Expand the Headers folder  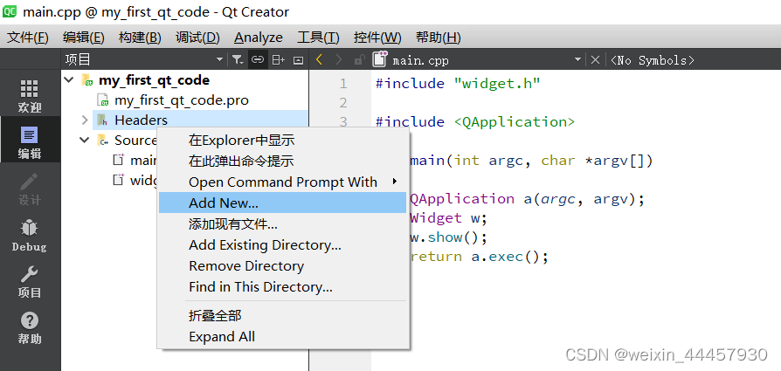tap(85, 120)
